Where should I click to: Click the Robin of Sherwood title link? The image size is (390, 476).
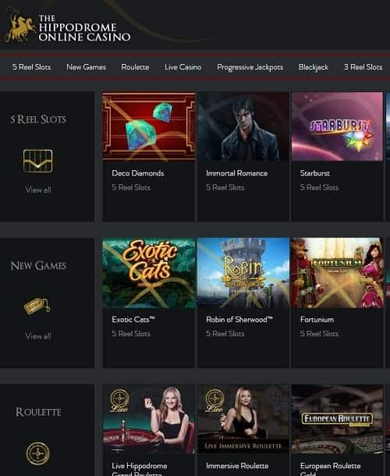(x=239, y=320)
